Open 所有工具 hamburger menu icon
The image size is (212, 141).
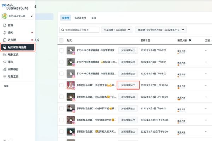(x=4, y=76)
